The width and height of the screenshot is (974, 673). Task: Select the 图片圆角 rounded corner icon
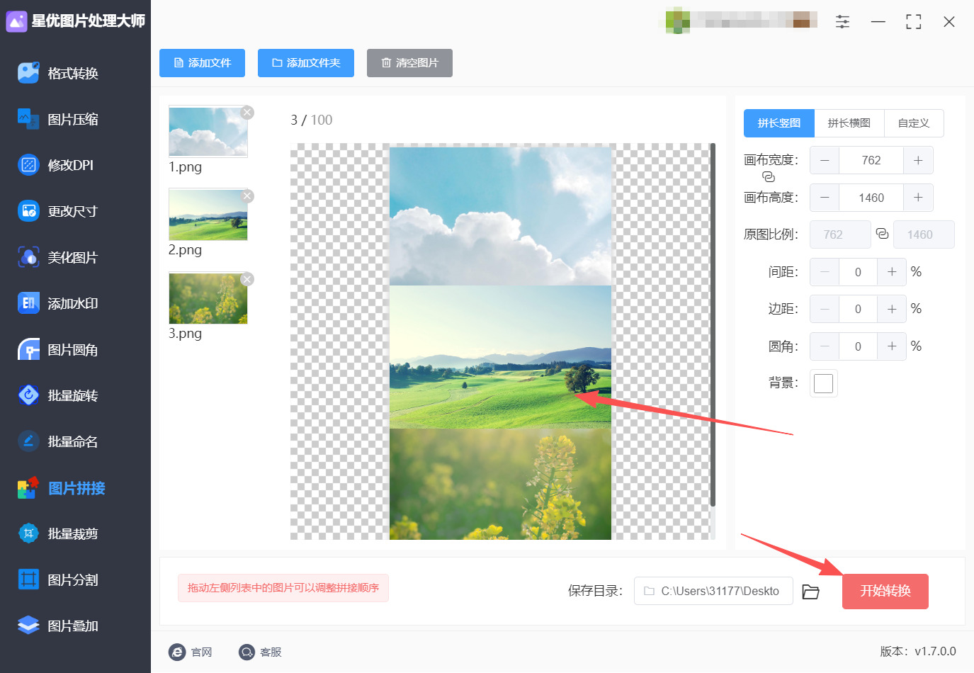28,349
